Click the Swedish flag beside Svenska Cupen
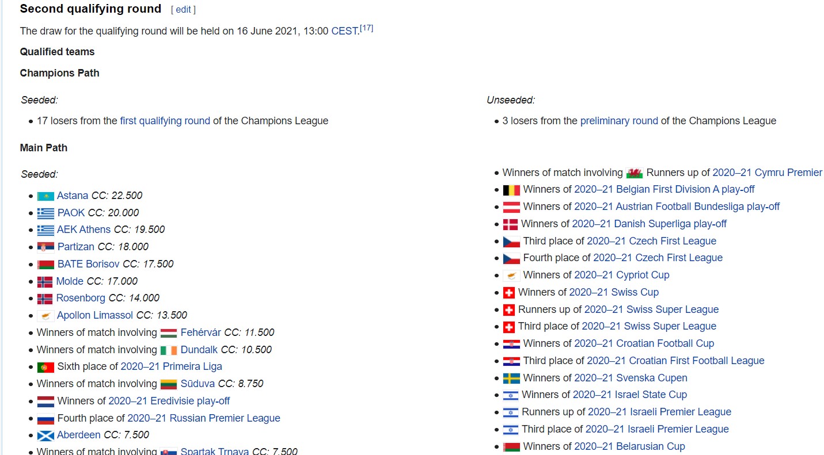Screen dimensions: 824x455 point(511,378)
